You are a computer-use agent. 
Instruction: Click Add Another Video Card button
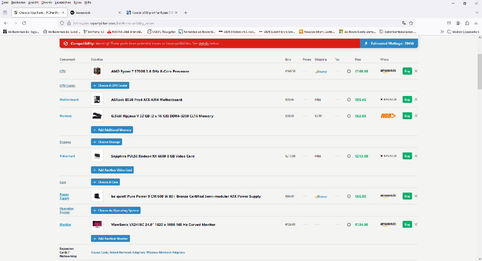point(112,170)
